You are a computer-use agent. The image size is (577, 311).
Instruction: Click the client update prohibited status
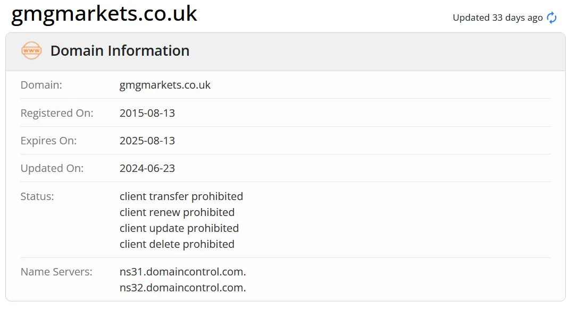coord(179,228)
